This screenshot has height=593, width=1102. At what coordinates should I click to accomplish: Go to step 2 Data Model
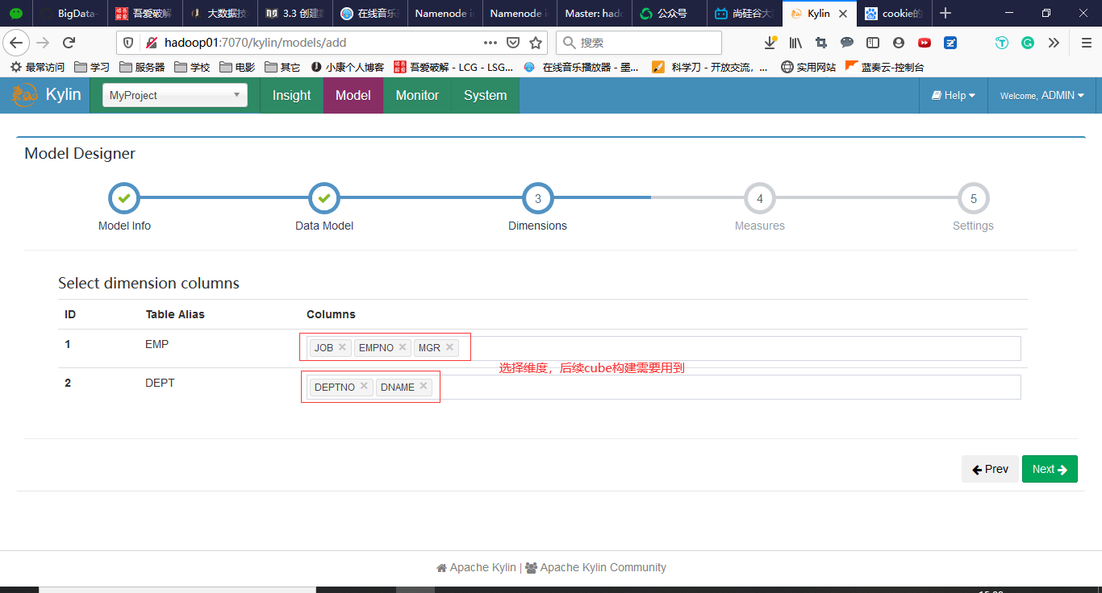click(x=324, y=198)
